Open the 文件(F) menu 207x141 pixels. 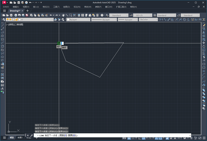(6, 7)
